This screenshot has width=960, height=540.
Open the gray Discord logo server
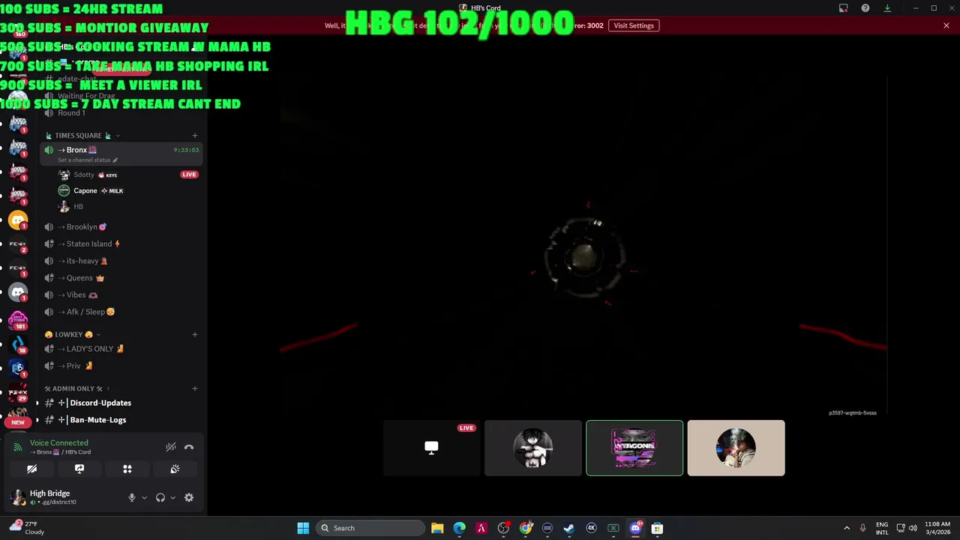click(18, 292)
